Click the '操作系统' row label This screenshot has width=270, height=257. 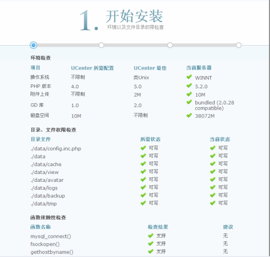click(40, 77)
